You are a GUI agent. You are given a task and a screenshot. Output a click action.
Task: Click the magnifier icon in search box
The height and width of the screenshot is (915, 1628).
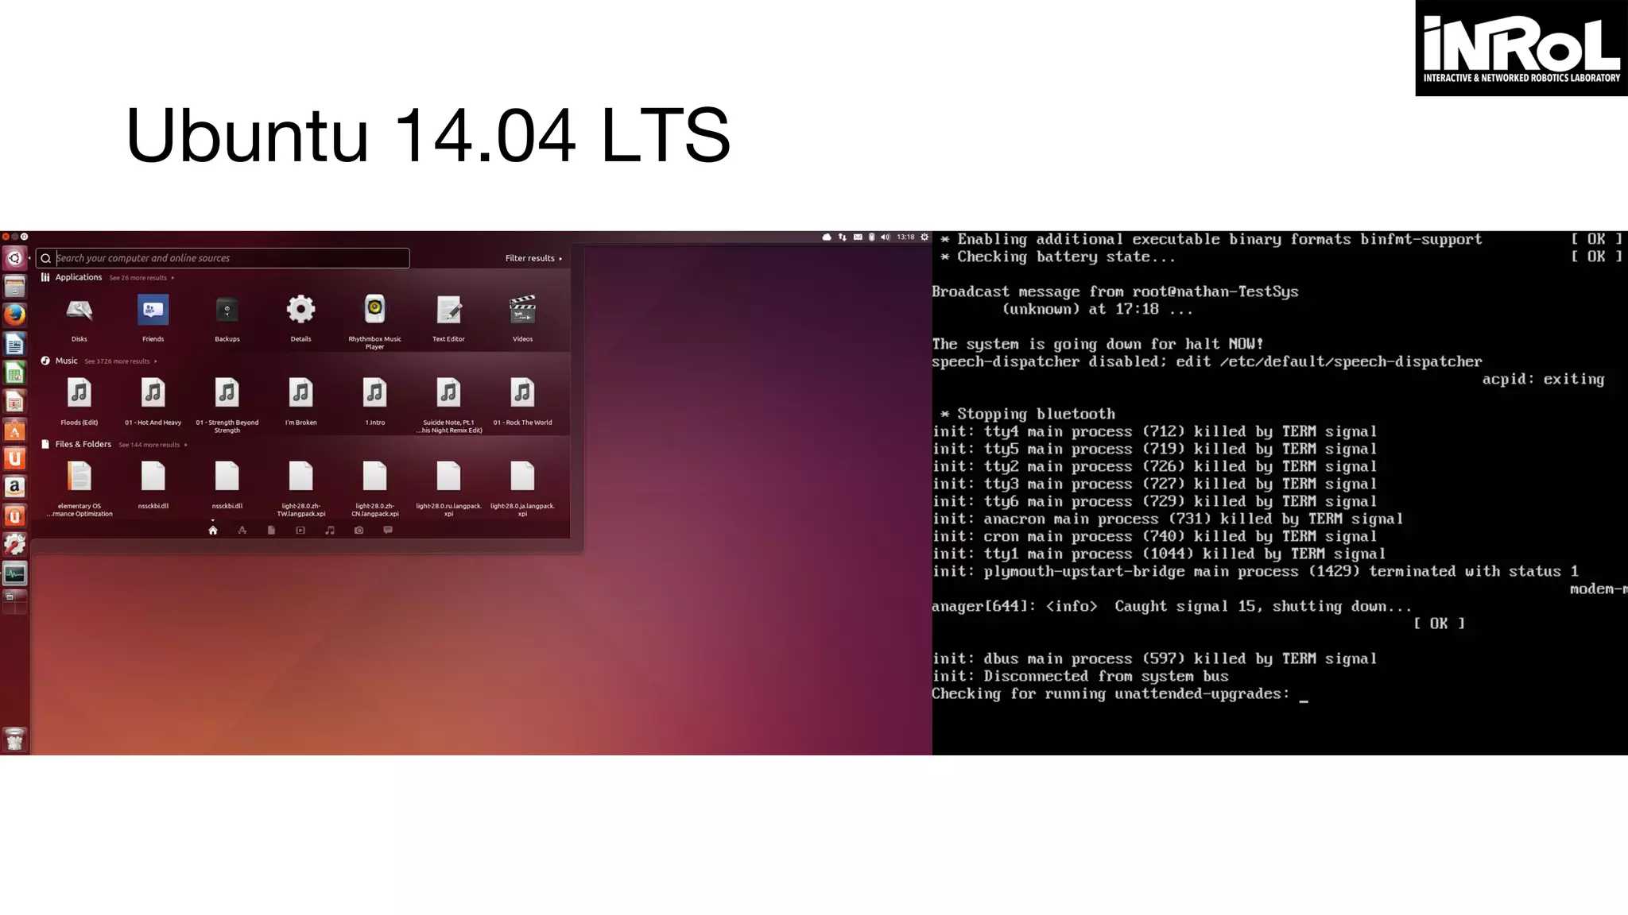pyautogui.click(x=46, y=258)
